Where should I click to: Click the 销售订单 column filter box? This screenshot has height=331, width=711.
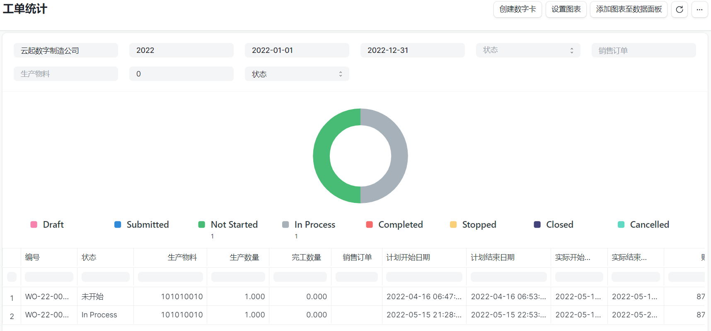357,277
